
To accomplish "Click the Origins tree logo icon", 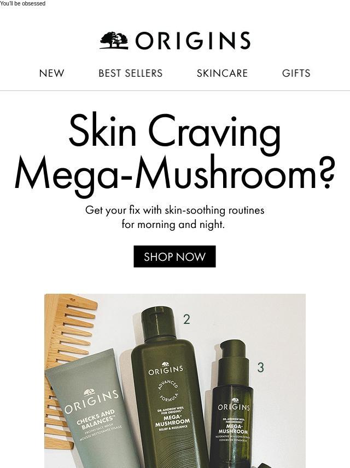I will [x=114, y=41].
